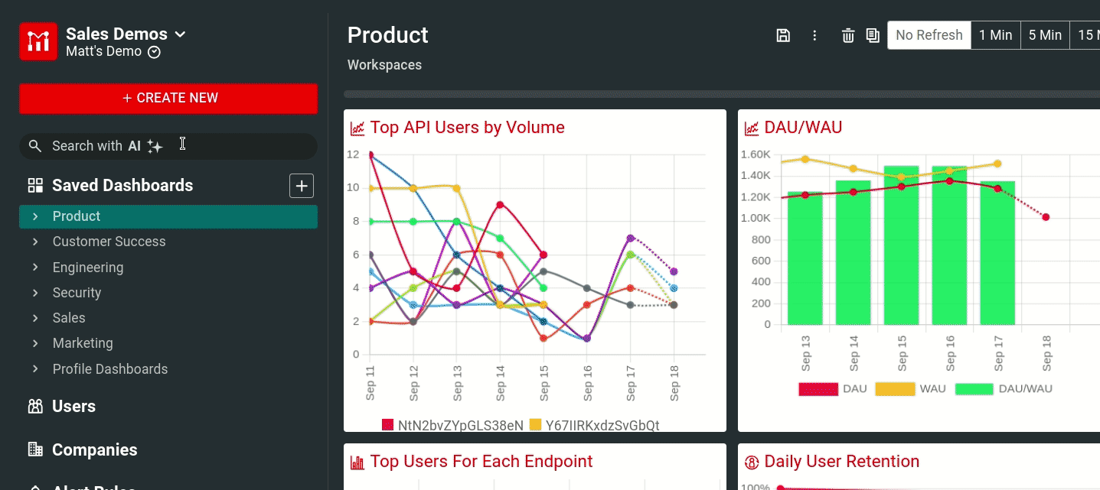The height and width of the screenshot is (490, 1100).
Task: Set refresh interval to 5 Min
Action: [1045, 35]
